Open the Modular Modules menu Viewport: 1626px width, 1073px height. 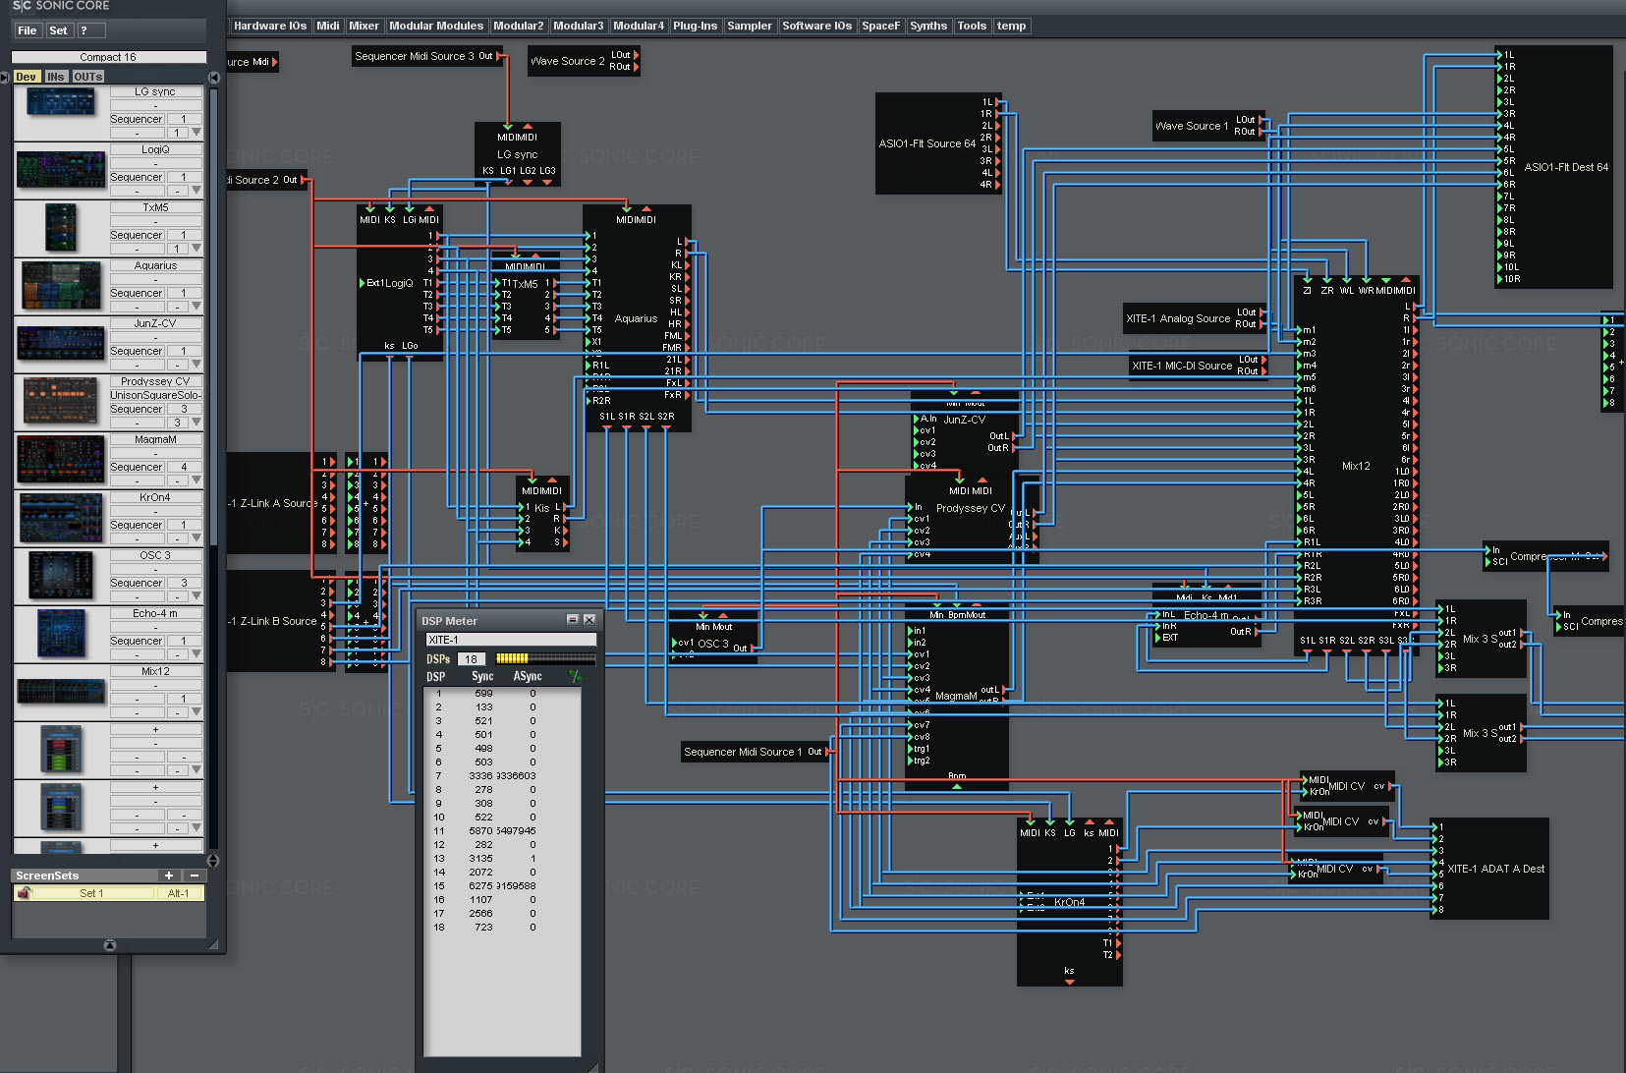(436, 26)
